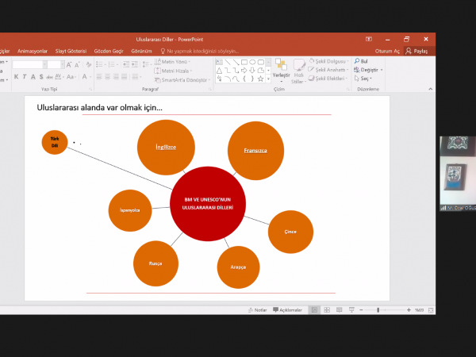Switch to Slide Sorter view
The height and width of the screenshot is (357, 476).
click(327, 310)
